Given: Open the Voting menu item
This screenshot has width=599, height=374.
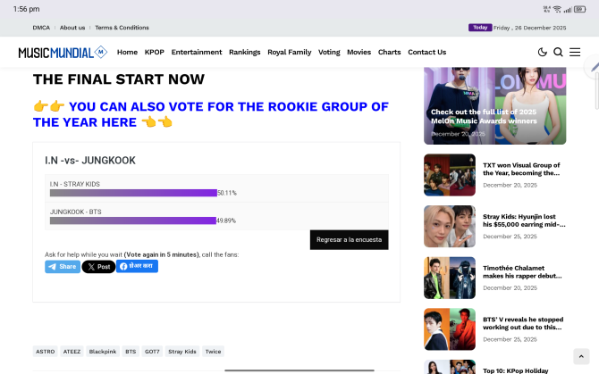Looking at the screenshot, I should [x=329, y=52].
